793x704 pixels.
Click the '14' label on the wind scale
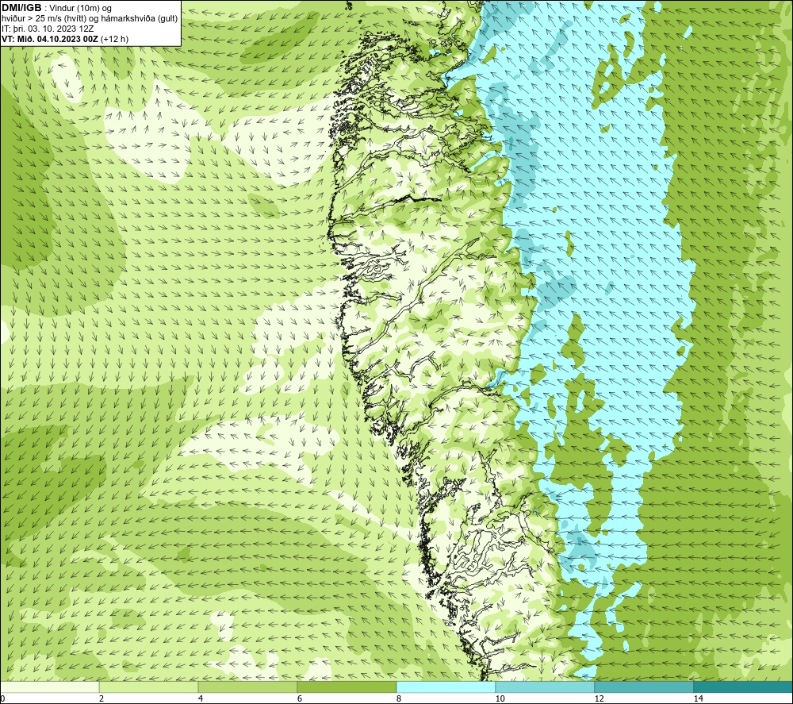tap(698, 698)
